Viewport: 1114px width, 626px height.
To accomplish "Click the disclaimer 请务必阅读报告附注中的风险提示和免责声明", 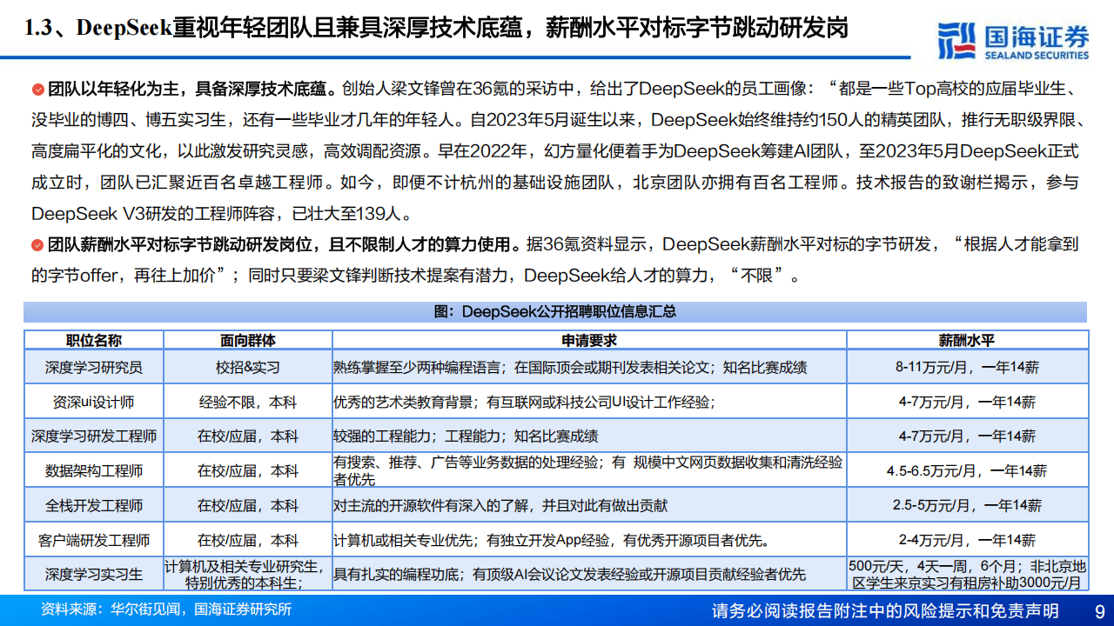I will [x=885, y=610].
